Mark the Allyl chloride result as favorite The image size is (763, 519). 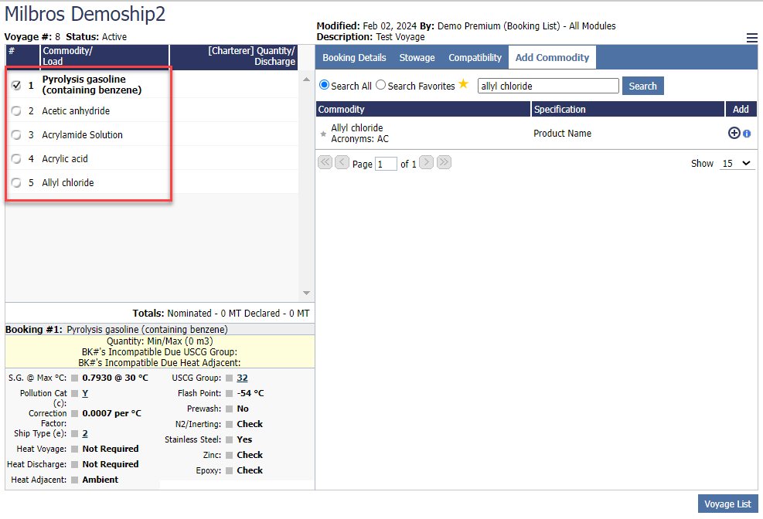click(x=324, y=134)
